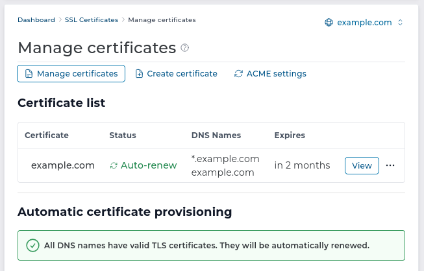View the example.com certificate
The width and height of the screenshot is (424, 271).
[x=362, y=165]
